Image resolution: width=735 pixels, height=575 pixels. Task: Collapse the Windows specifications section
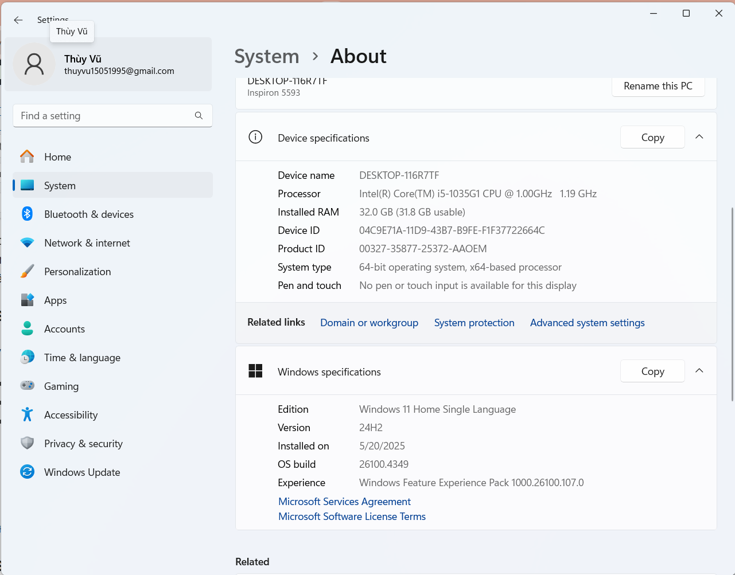(699, 371)
